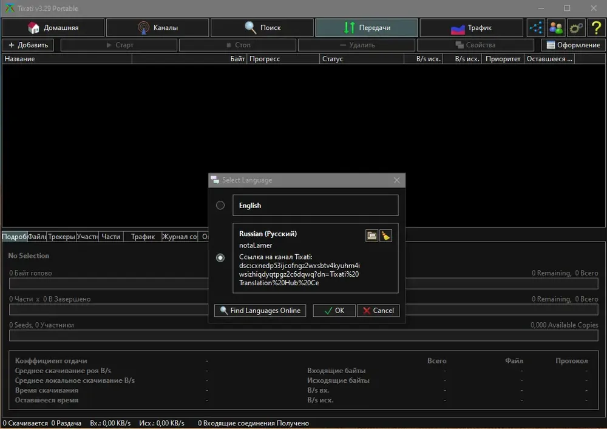This screenshot has width=607, height=429.
Task: Close the Select Language dialog
Action: tap(397, 180)
